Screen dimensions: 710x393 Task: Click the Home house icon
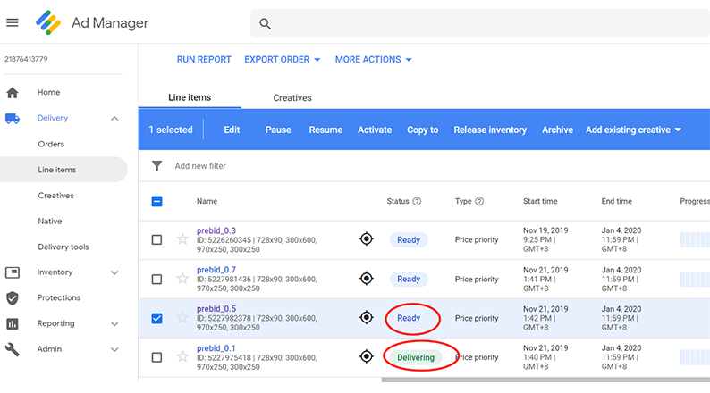[13, 93]
